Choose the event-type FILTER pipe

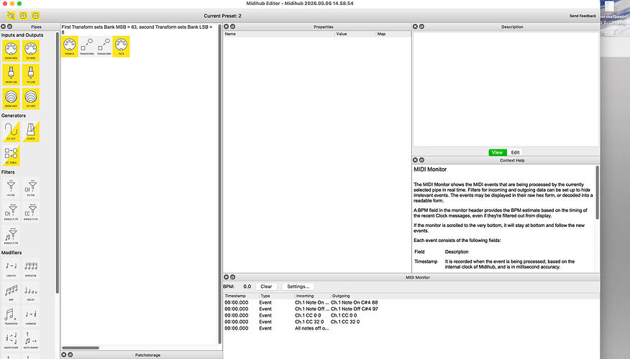point(11,187)
